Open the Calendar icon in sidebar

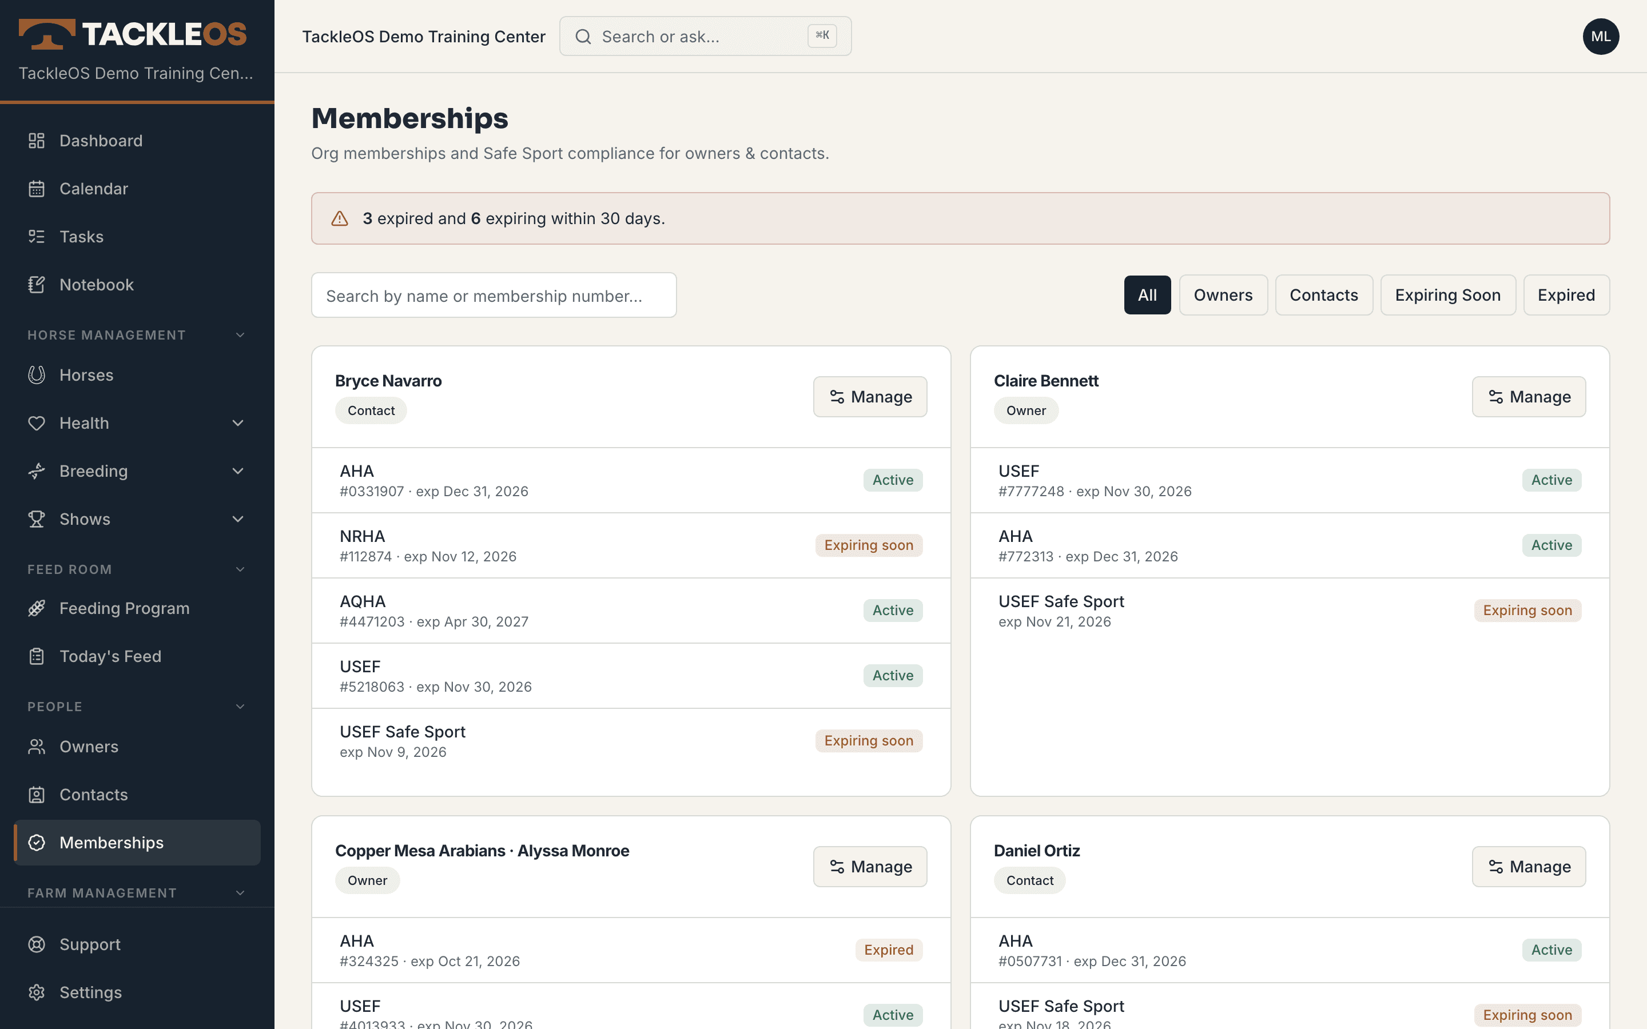37,189
